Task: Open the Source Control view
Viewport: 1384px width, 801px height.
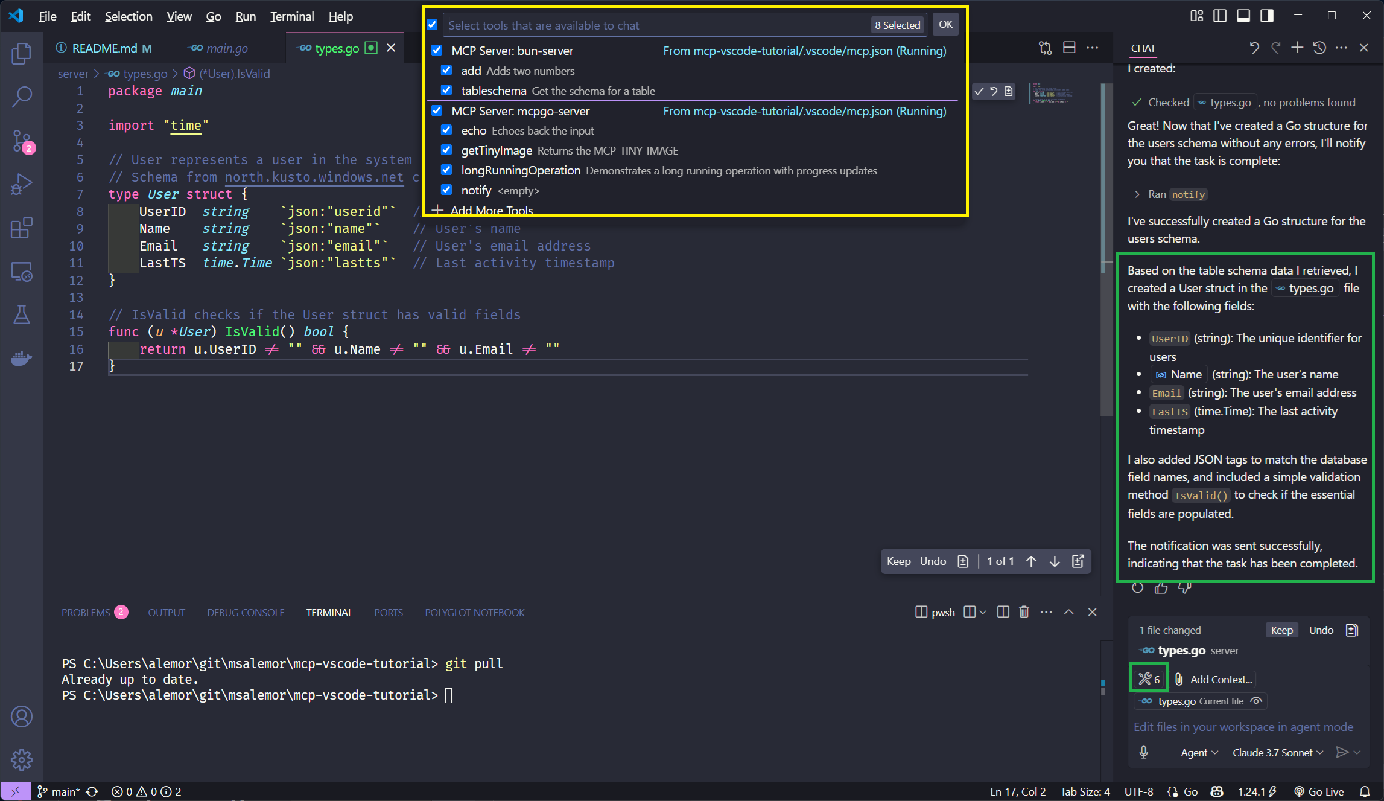Action: coord(22,141)
